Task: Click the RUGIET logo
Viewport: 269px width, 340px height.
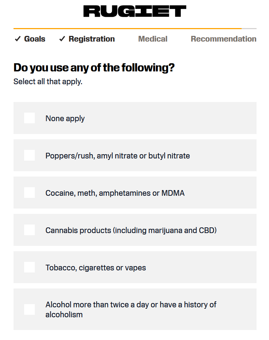Action: click(x=135, y=11)
